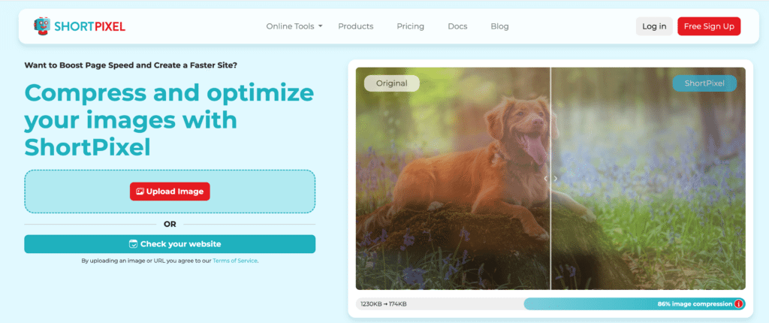Click the calendar-check icon beside Check your website
769x323 pixels.
tap(133, 244)
